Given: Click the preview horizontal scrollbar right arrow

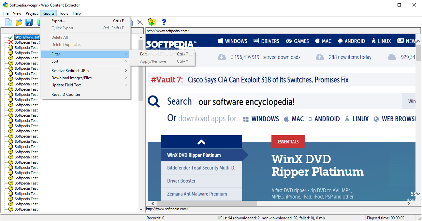Looking at the screenshot, I should [x=408, y=203].
